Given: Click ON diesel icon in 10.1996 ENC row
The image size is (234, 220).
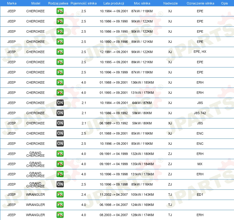Looking at the screenshot, I should 60,143.
